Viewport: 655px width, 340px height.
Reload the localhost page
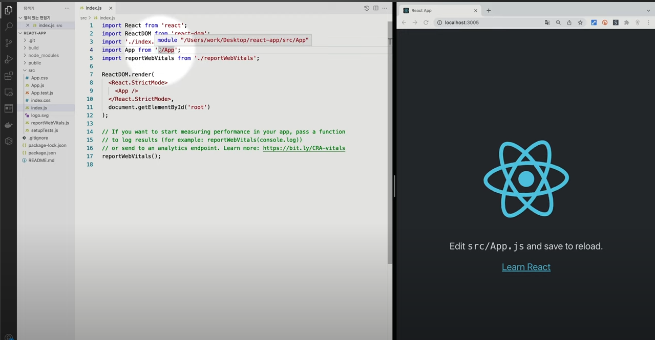click(x=426, y=22)
